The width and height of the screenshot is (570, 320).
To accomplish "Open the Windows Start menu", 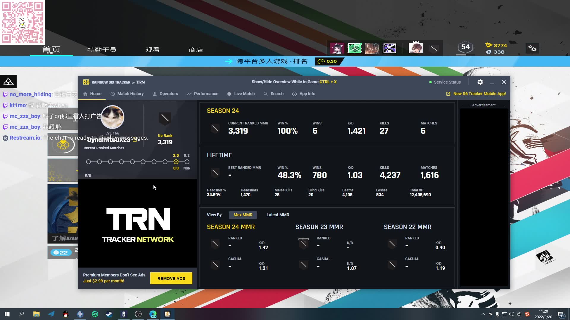I will [x=7, y=314].
